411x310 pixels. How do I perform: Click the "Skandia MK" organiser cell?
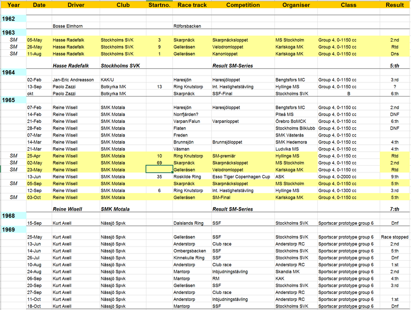pos(296,272)
